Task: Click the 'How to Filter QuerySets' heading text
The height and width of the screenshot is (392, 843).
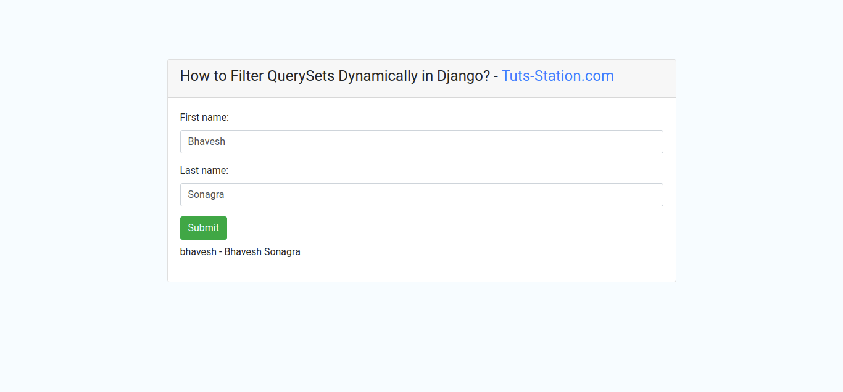Action: (x=257, y=76)
